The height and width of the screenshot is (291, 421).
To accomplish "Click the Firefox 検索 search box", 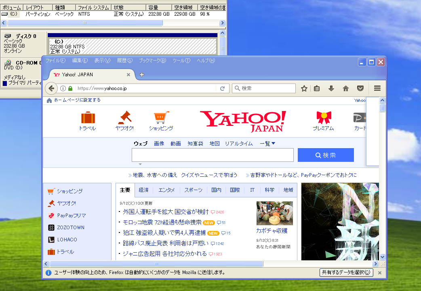I will click(264, 88).
